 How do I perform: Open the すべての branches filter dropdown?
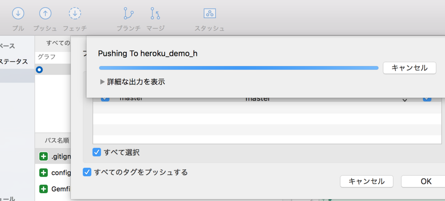click(x=58, y=43)
